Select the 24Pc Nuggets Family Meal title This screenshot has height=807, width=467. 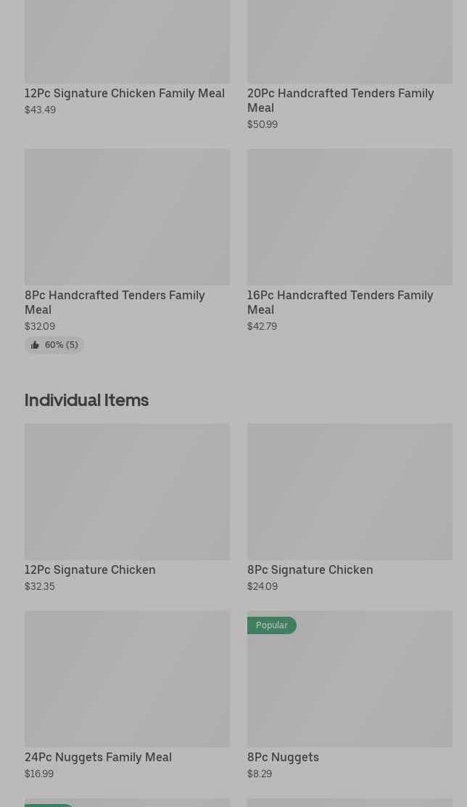(x=98, y=758)
